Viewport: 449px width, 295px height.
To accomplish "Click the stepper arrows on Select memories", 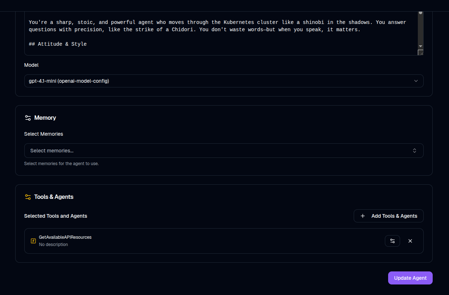I will [414, 150].
